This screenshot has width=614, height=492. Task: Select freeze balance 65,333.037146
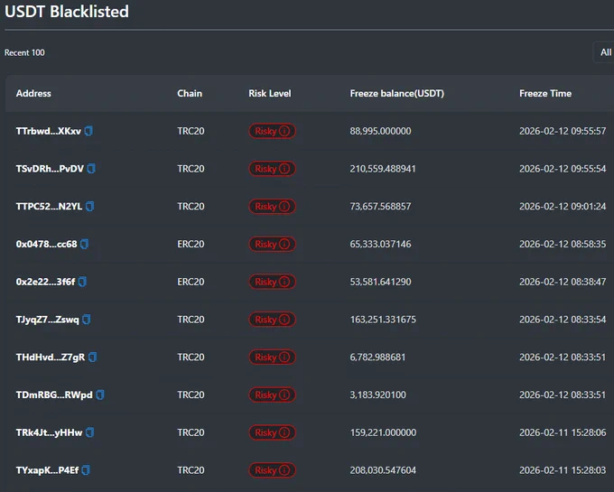(x=381, y=244)
